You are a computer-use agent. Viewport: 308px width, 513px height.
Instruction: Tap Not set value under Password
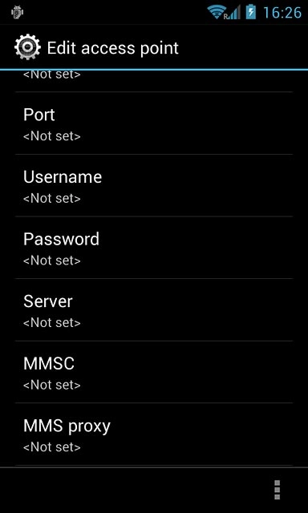click(x=51, y=261)
